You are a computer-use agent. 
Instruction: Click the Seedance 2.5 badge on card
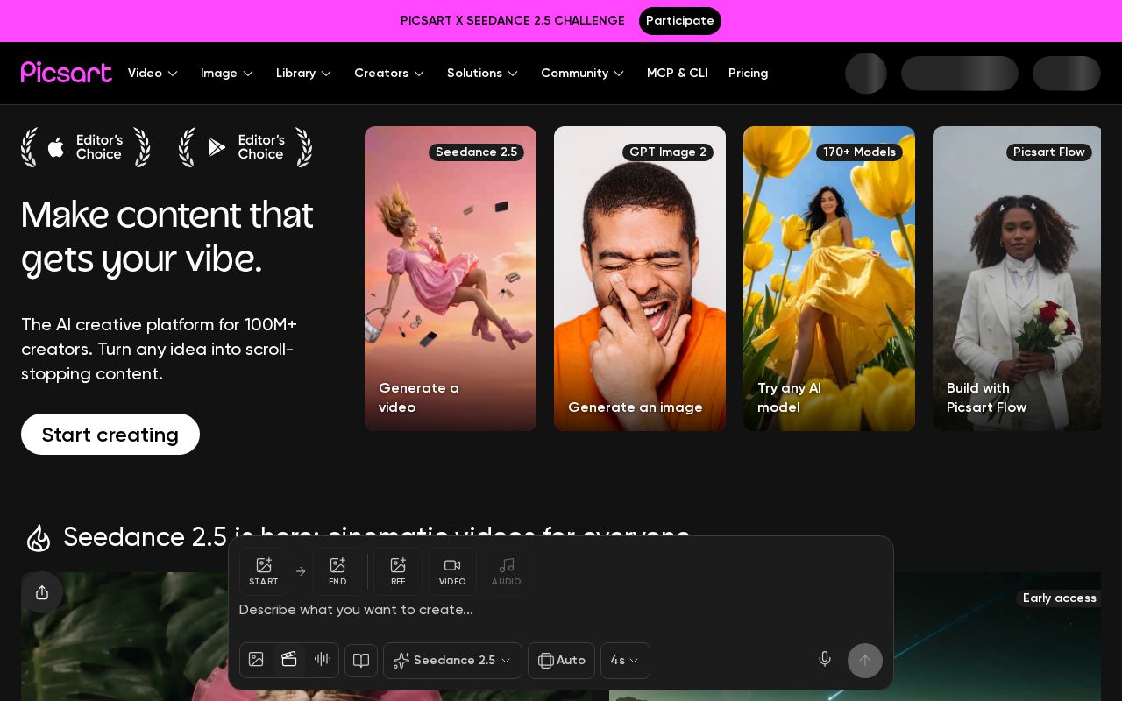[x=476, y=152]
